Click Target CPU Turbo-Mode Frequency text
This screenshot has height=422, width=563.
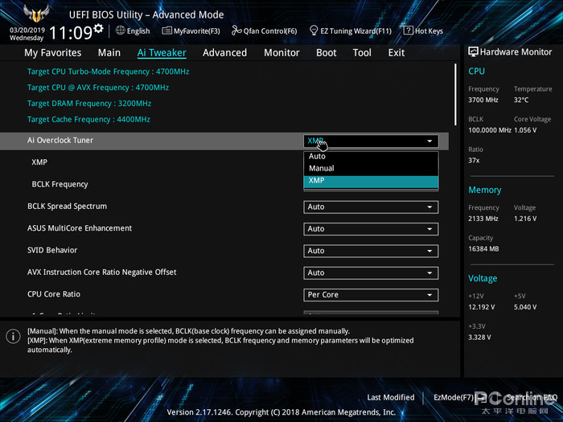click(x=108, y=72)
